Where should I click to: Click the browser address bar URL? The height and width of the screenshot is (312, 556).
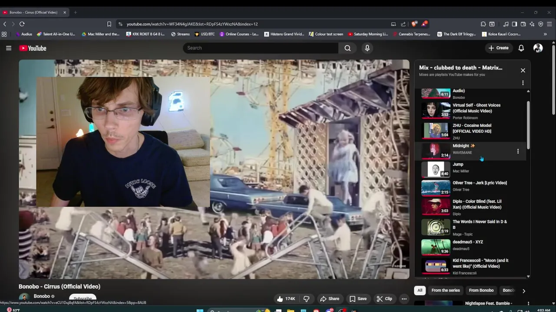click(192, 24)
